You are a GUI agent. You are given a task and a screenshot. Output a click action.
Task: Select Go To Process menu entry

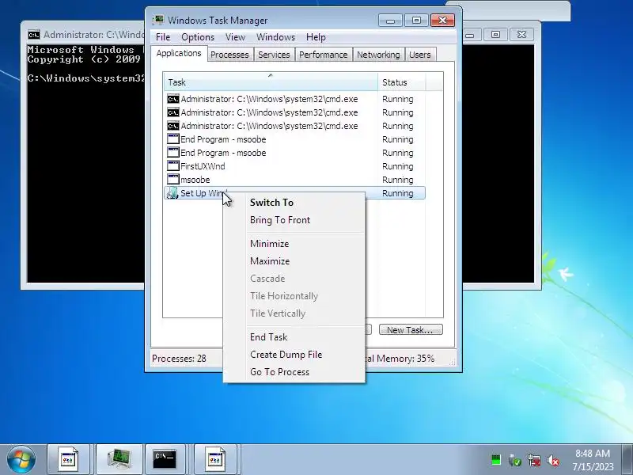click(279, 371)
